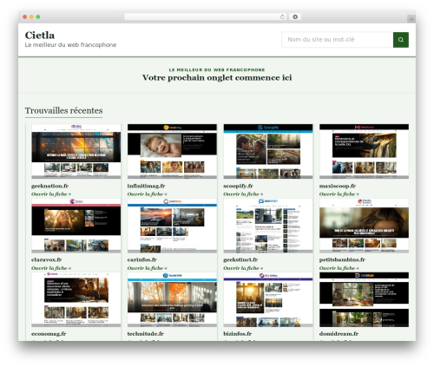The width and height of the screenshot is (434, 367).
Task: Select the claravox.fr site name
Action: [47, 259]
